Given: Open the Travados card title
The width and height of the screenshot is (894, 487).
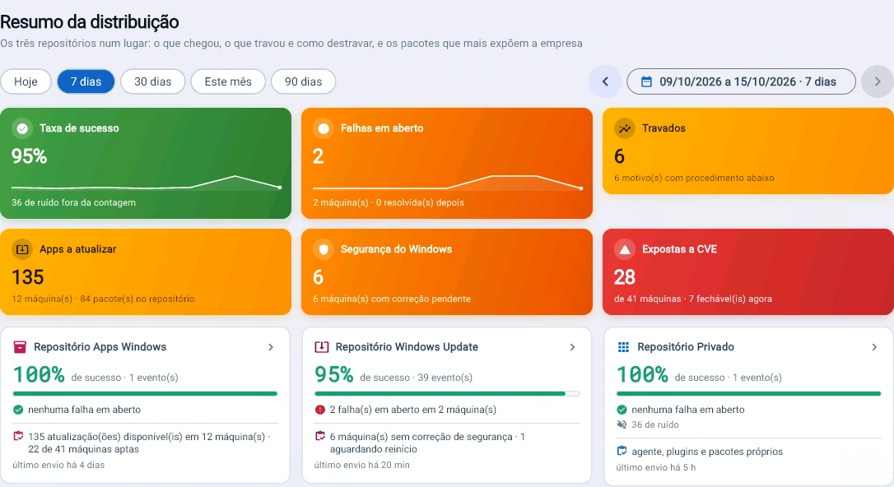Looking at the screenshot, I should (664, 128).
